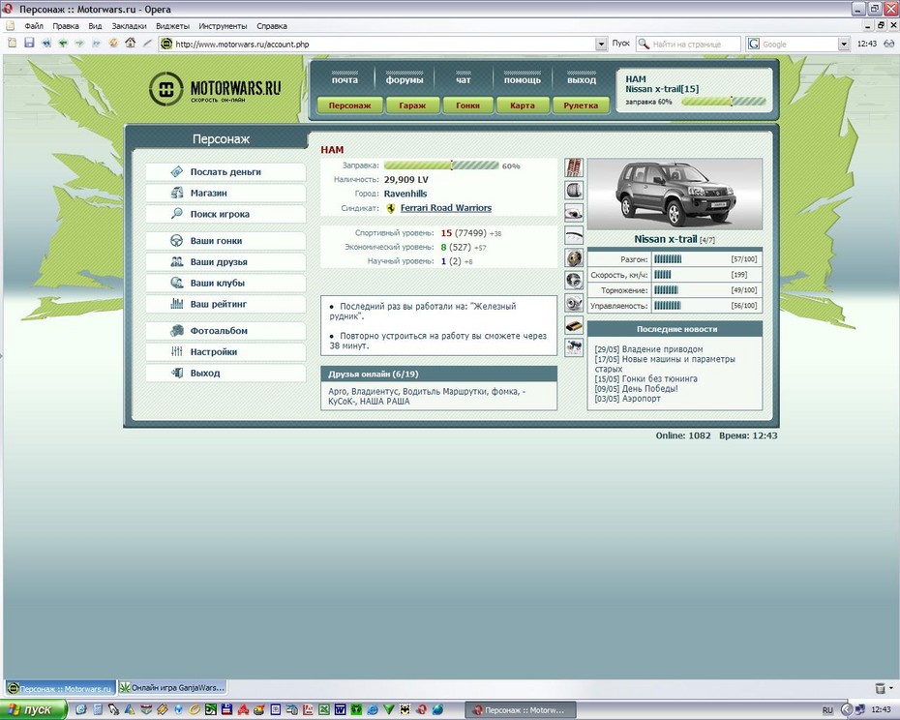Image resolution: width=900 pixels, height=720 pixels.
Task: Launch Internet Explorer from quick launch
Action: 373,709
